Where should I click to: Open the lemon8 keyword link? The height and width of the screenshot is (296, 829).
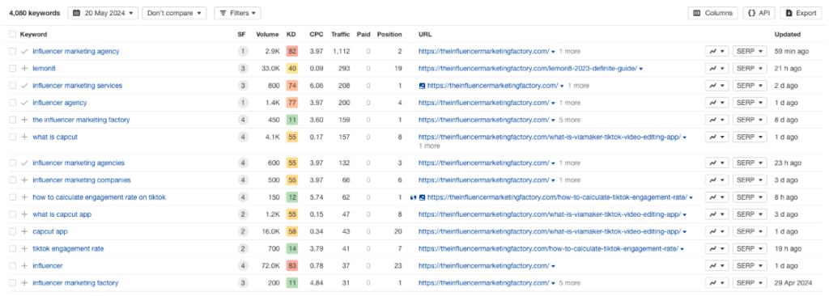45,69
